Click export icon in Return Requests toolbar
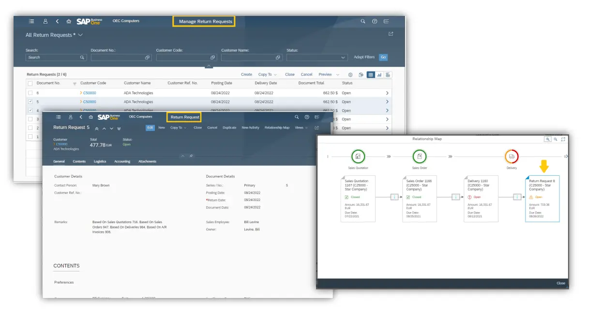 pyautogui.click(x=361, y=75)
